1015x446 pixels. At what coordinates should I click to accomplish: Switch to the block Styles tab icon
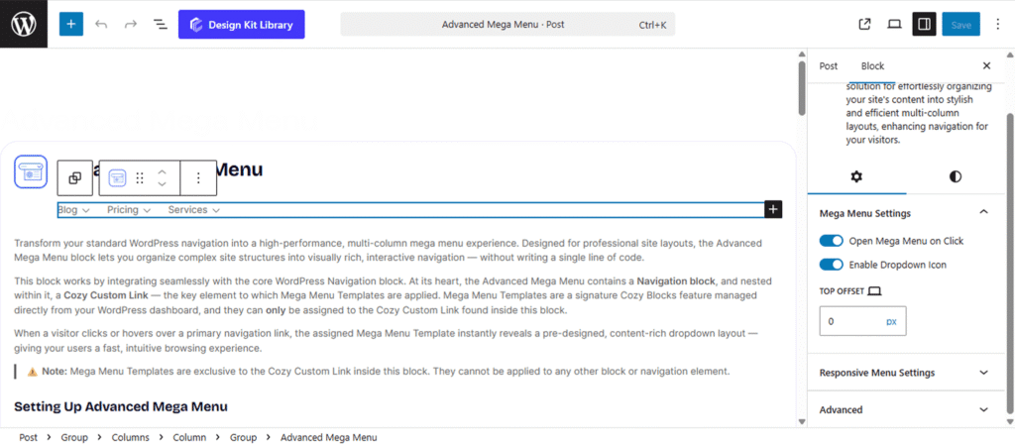point(955,176)
